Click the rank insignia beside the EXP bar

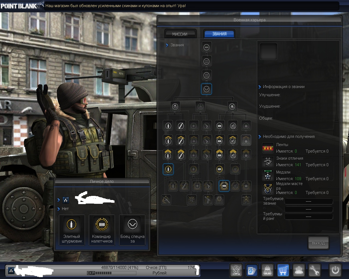[11, 271]
